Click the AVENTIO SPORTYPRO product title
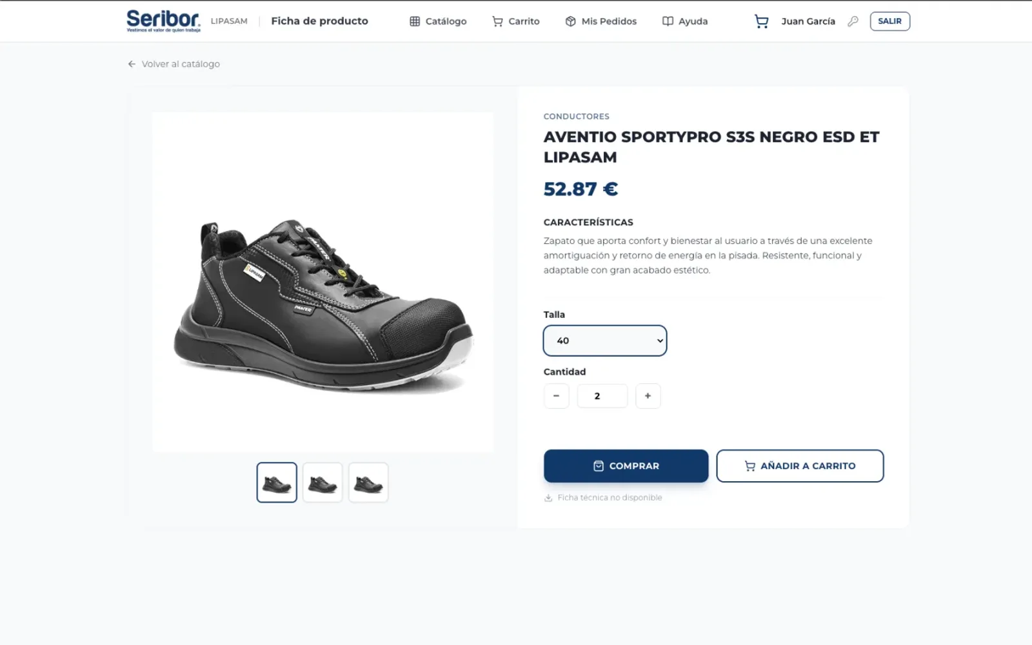1032x645 pixels. pos(711,146)
